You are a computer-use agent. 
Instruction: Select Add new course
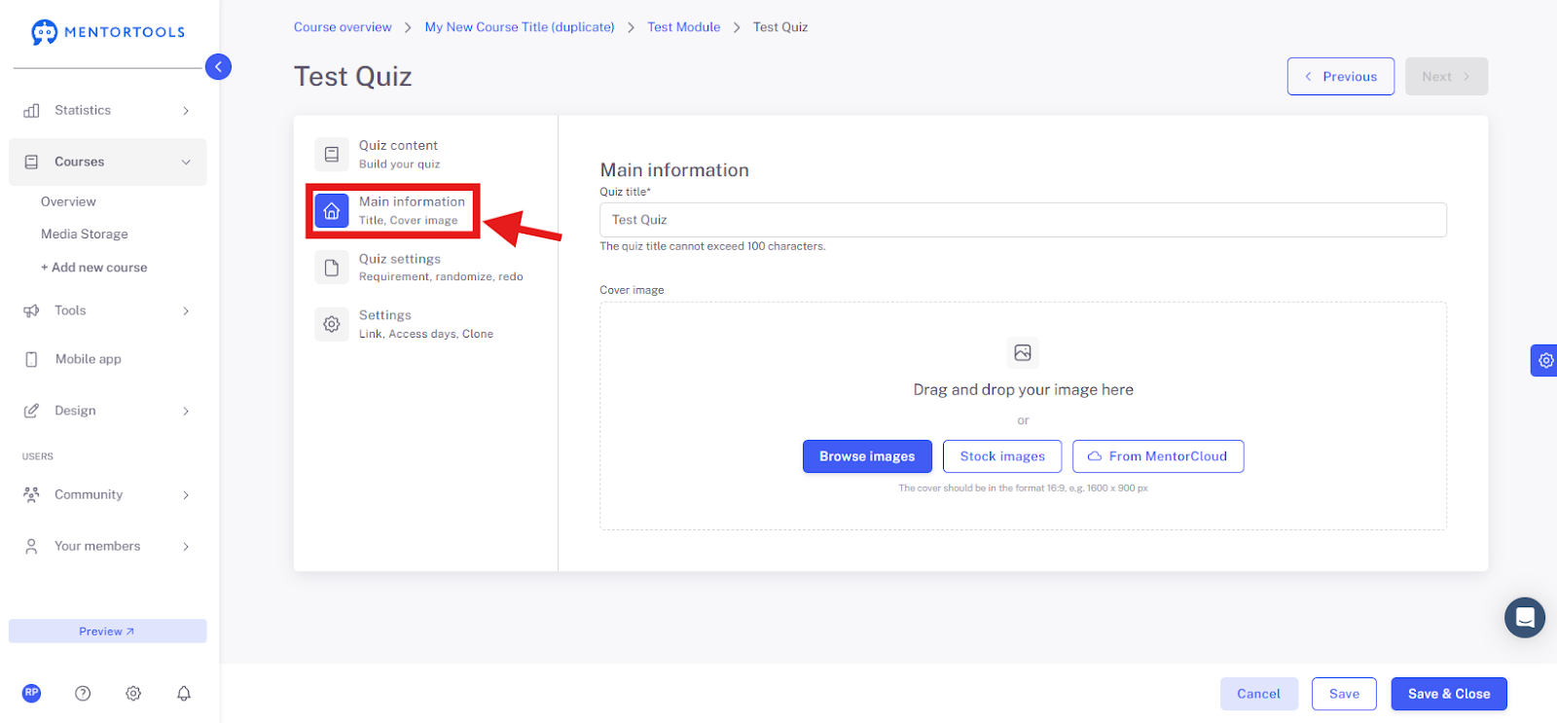tap(94, 268)
